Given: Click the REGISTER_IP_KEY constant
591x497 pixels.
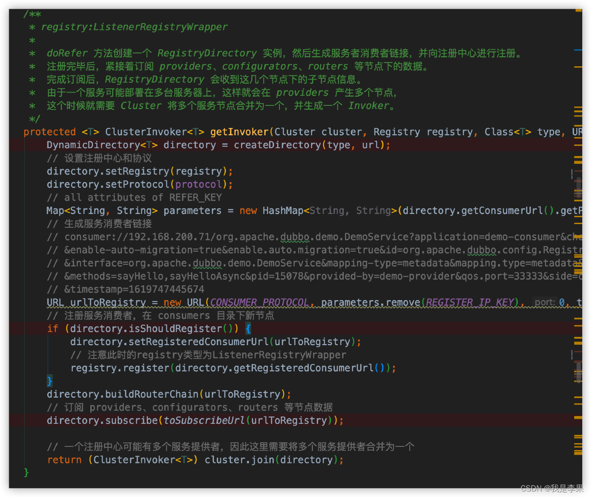Looking at the screenshot, I should pyautogui.click(x=470, y=302).
